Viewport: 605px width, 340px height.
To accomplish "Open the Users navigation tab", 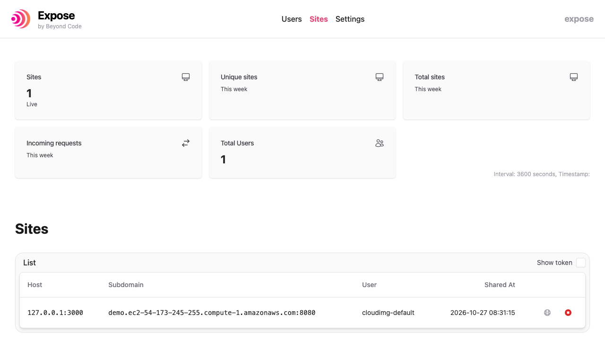I will click(292, 19).
